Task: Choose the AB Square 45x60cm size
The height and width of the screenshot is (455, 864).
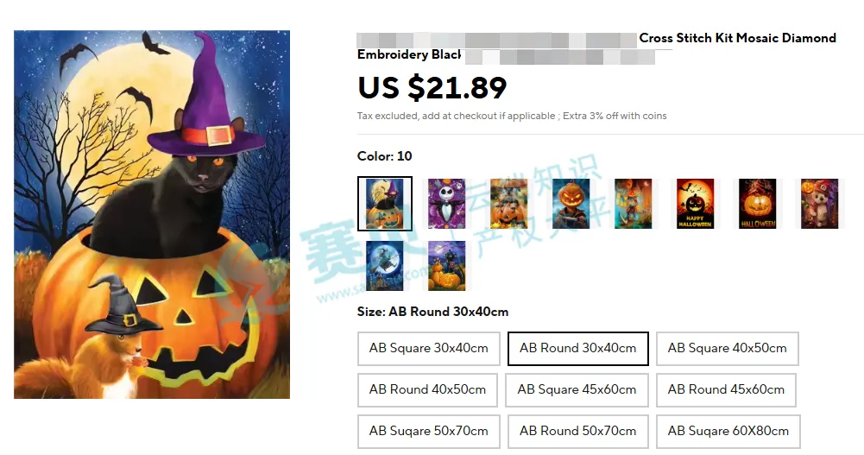Action: click(x=577, y=390)
